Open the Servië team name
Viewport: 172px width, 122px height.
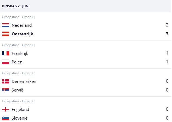pyautogui.click(x=17, y=90)
